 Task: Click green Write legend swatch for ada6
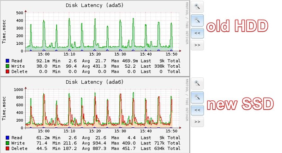click(7, 143)
